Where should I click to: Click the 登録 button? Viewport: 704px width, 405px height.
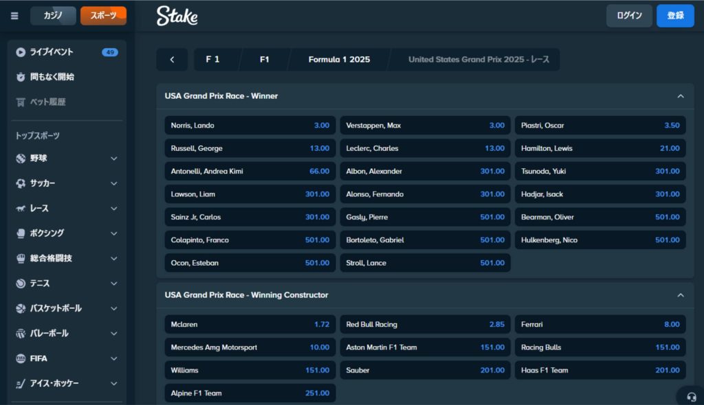pos(675,16)
